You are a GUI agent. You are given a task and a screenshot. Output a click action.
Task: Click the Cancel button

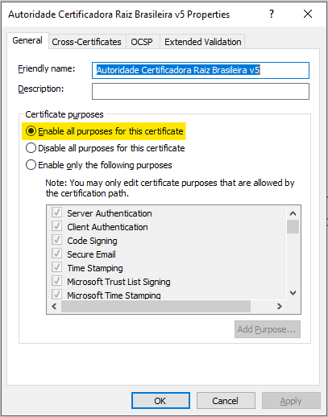[226, 401]
